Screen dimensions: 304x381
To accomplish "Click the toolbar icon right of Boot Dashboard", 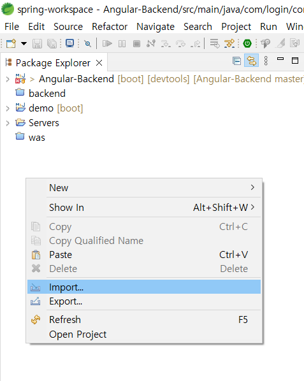I will coord(265,44).
